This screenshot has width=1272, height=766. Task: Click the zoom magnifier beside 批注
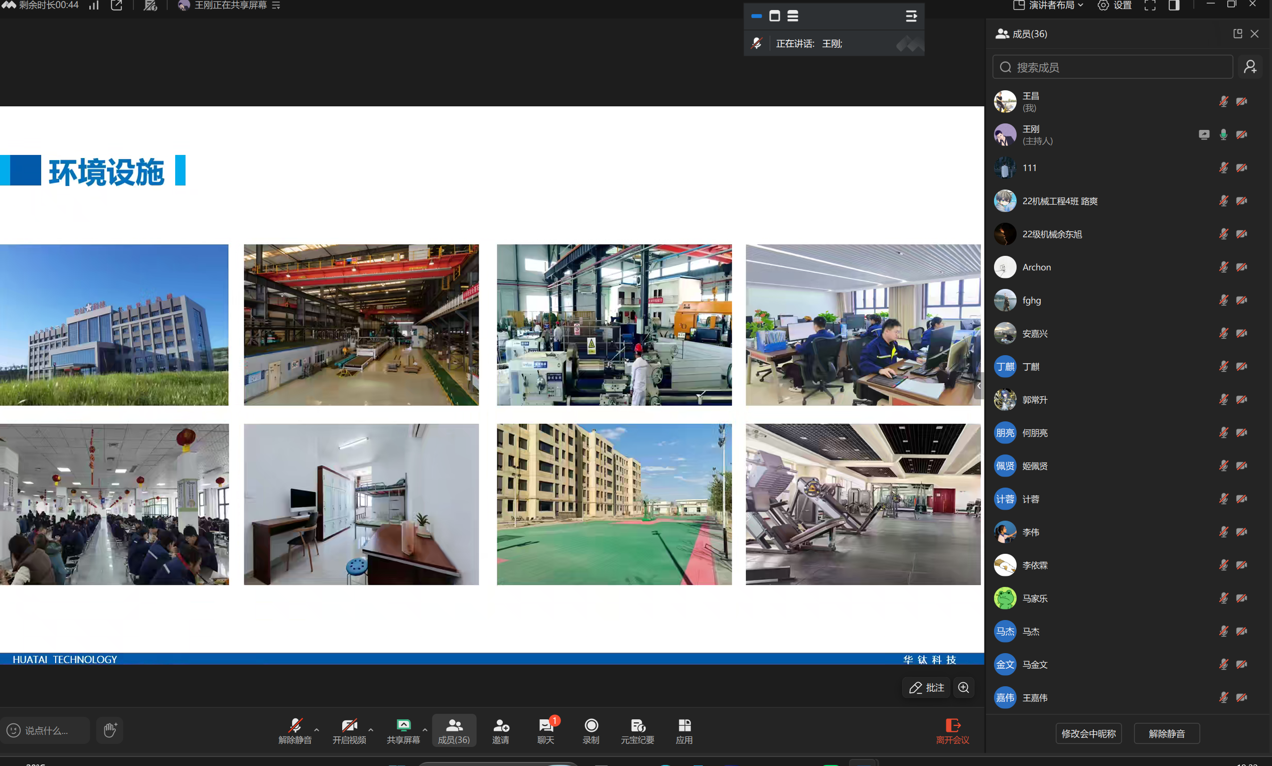963,688
